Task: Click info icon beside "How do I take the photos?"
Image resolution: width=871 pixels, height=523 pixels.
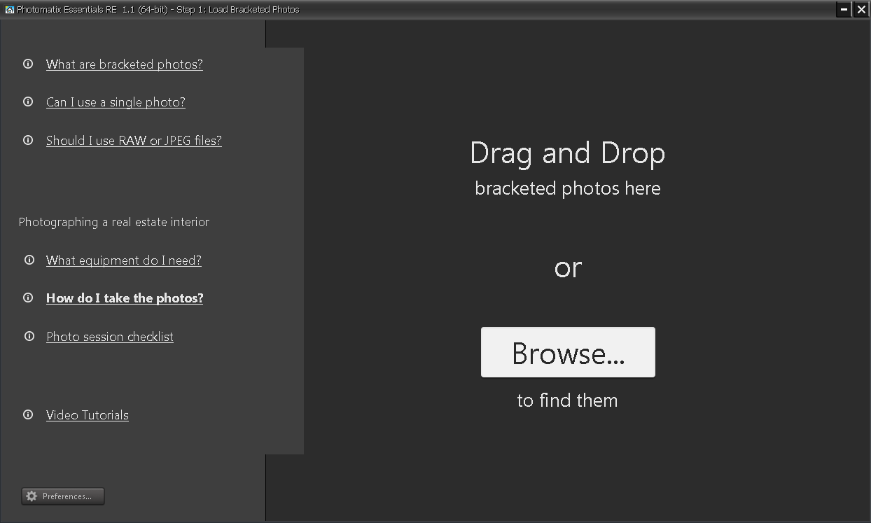Action: [x=28, y=298]
